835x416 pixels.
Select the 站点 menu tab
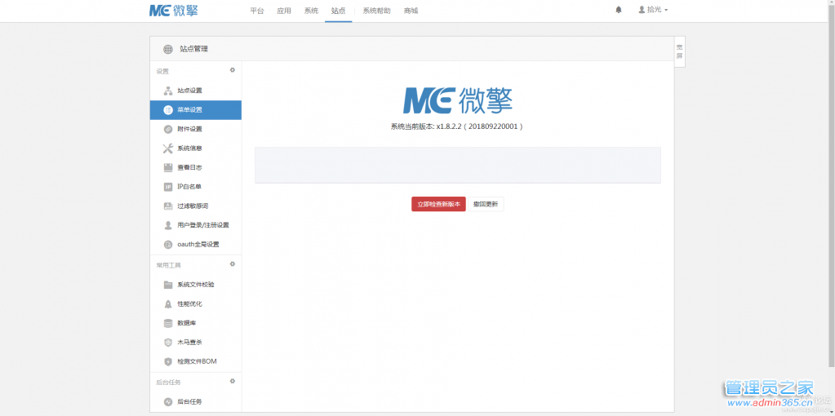338,11
